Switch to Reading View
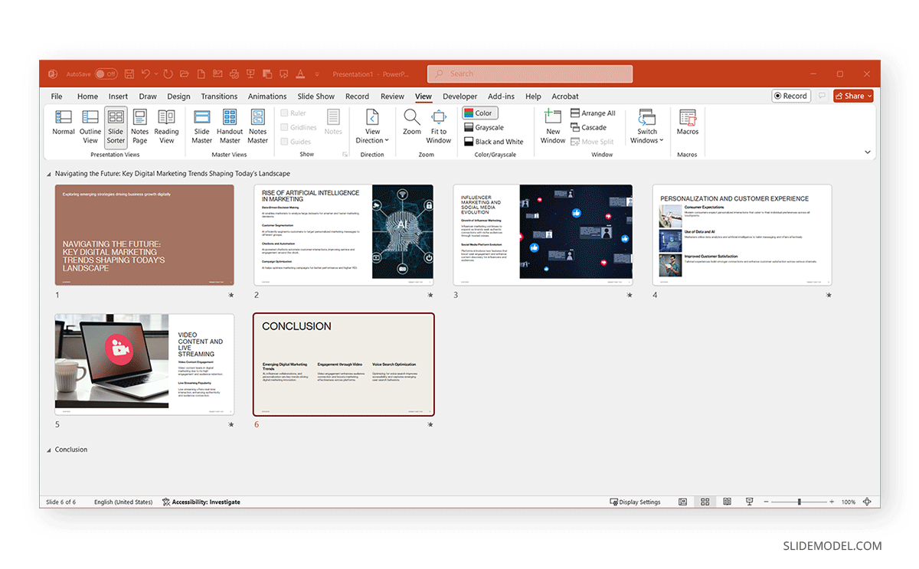 (166, 126)
